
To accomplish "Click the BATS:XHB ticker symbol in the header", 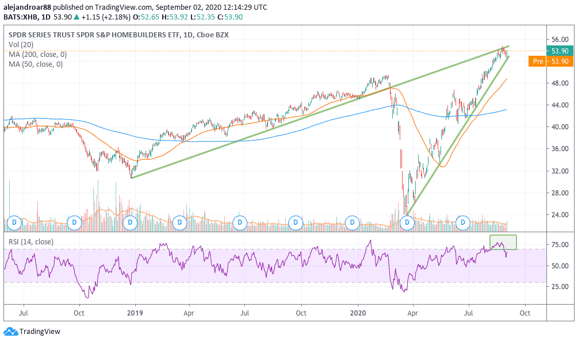I will (20, 17).
